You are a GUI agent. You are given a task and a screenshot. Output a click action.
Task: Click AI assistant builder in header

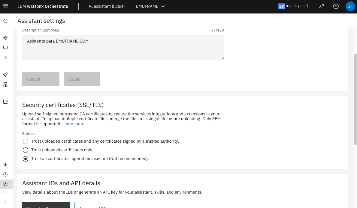[x=107, y=6]
